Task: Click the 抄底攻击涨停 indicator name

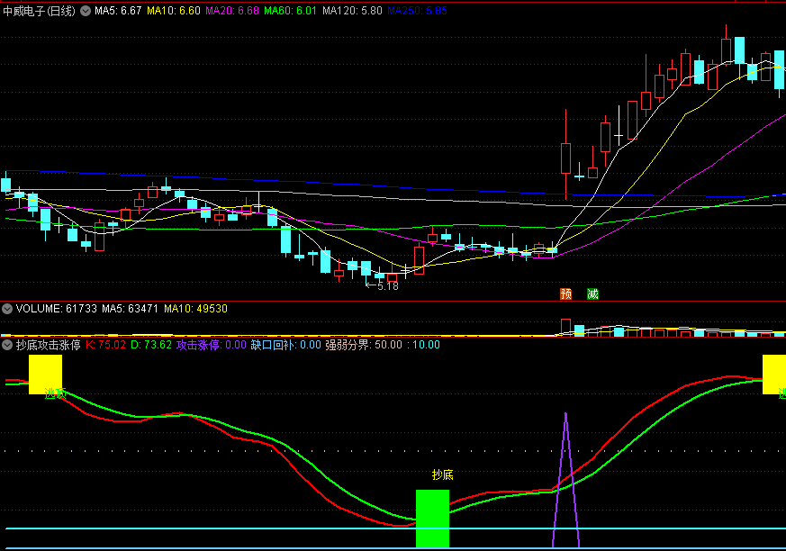Action: [x=48, y=345]
